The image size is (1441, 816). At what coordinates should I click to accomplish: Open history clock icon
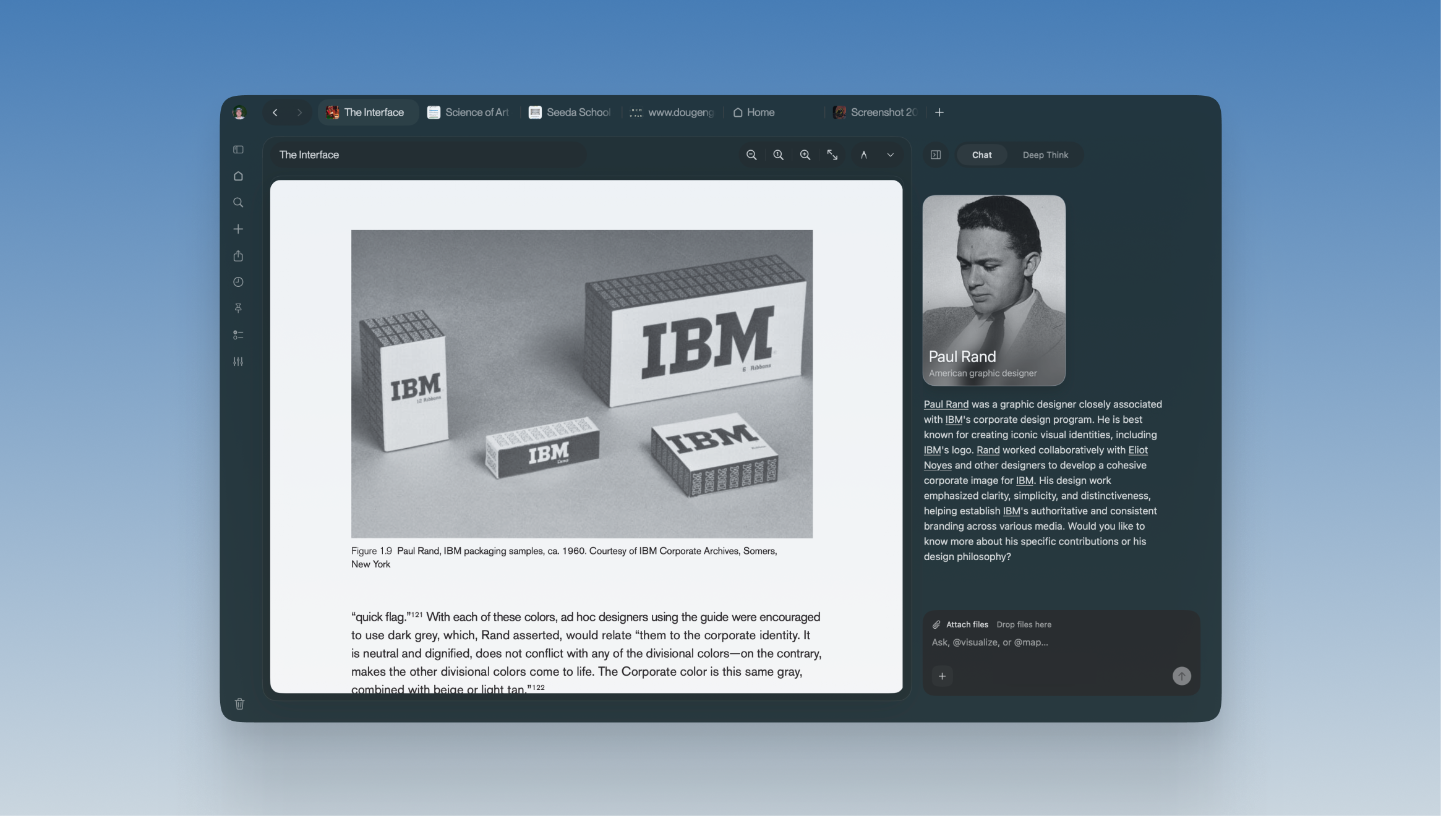238,282
